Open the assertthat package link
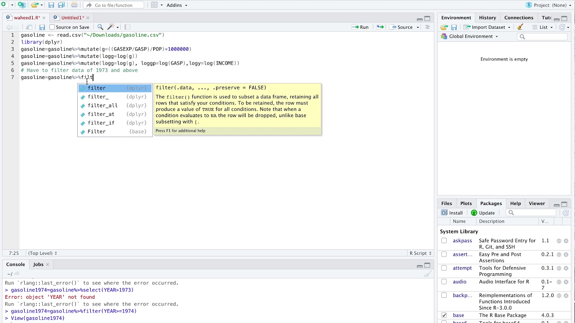The image size is (575, 323). coord(462,254)
